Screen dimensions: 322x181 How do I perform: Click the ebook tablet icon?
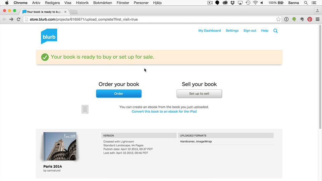85,109
